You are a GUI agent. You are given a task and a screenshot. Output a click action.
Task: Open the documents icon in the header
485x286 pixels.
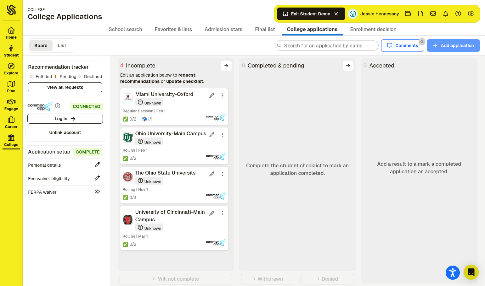coord(420,13)
